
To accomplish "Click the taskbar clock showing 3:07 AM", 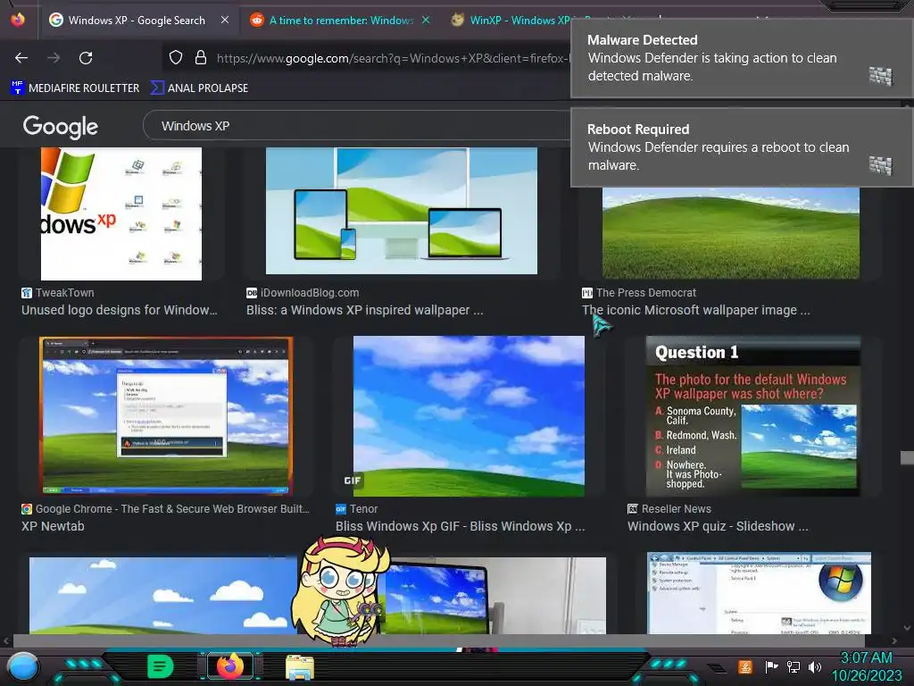I will pyautogui.click(x=866, y=666).
